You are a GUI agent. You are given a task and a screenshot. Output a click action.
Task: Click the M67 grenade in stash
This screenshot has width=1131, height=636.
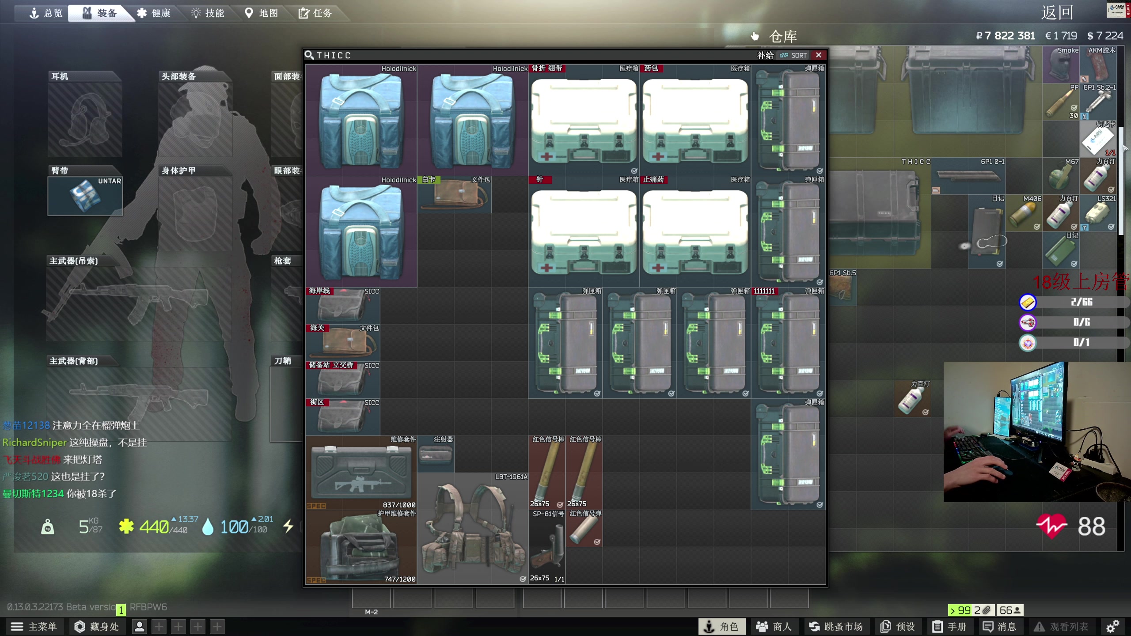point(1061,176)
